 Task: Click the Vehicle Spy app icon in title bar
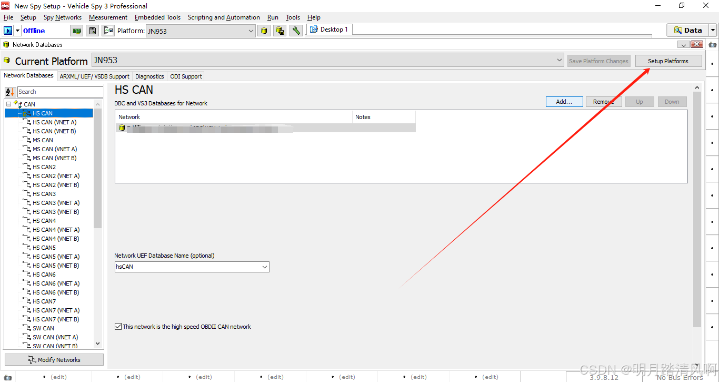[x=6, y=6]
